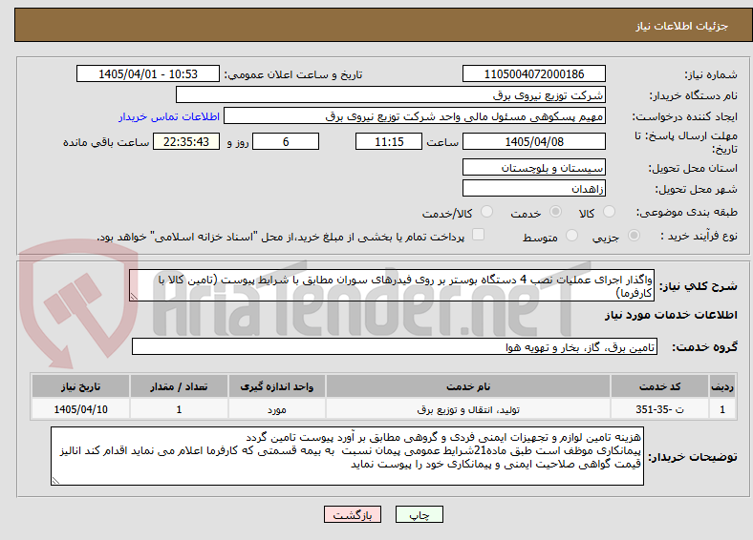Screen dimensions: 753x540
Task: Click the نام خدمت column header
Action: pyautogui.click(x=468, y=386)
